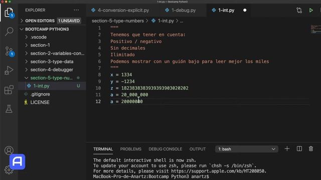Click the terminal prompt line anartz$
The image size is (321, 180).
pyautogui.click(x=151, y=176)
